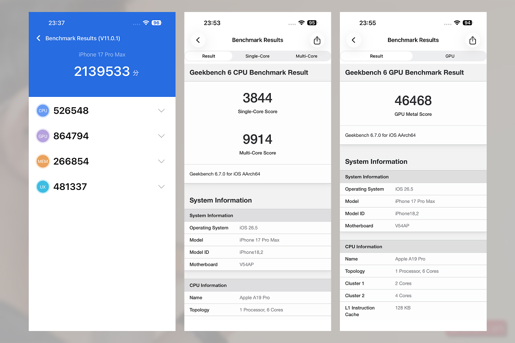Click the iOS 26.5 value on CPU screen
Image resolution: width=515 pixels, height=343 pixels.
coord(248,228)
